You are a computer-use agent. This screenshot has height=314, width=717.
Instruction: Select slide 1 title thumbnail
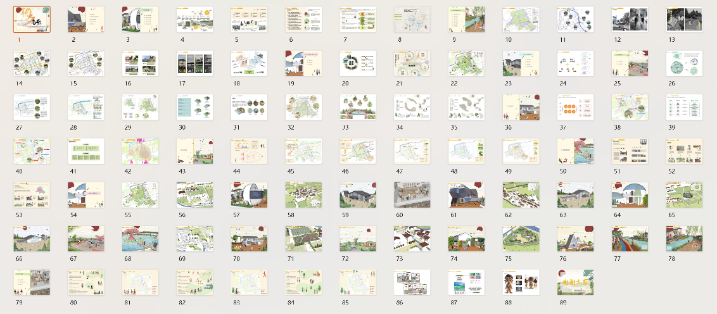pyautogui.click(x=32, y=20)
